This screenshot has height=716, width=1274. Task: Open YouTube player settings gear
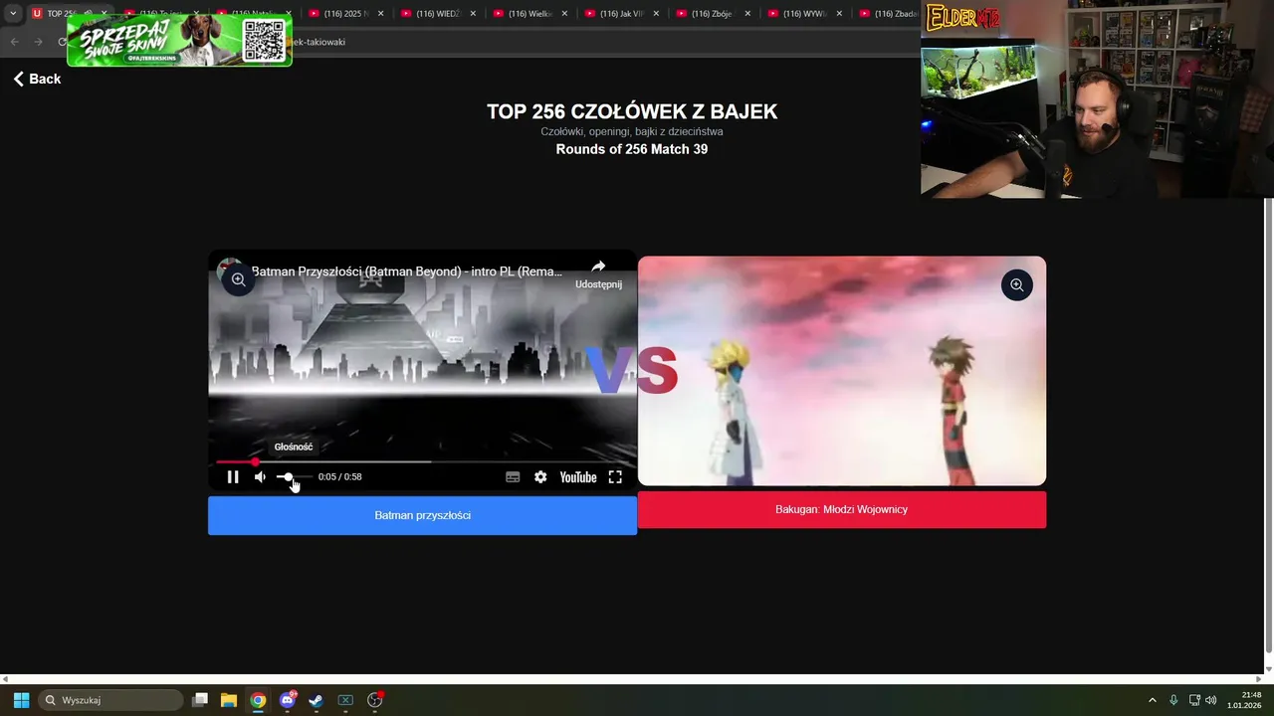point(540,477)
